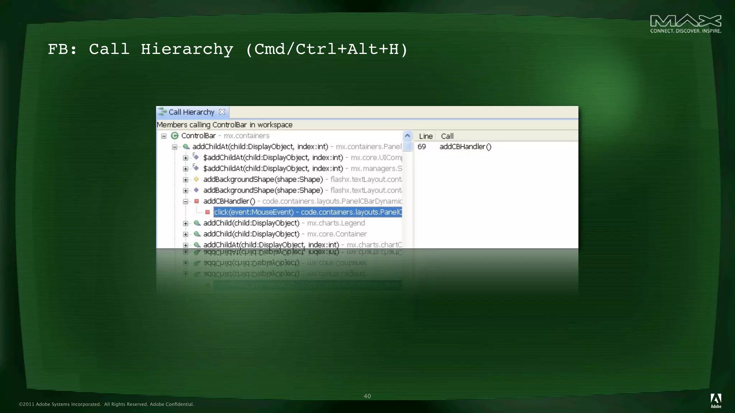Screen dimensions: 735x413
Task: Expand addChildAt mx.charts.chartC node
Action: [x=186, y=245]
